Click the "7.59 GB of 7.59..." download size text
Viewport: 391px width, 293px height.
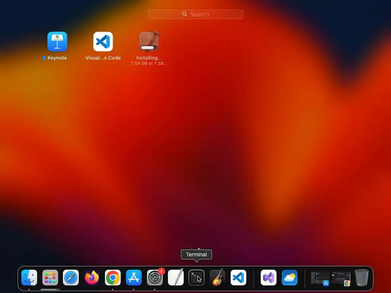149,63
